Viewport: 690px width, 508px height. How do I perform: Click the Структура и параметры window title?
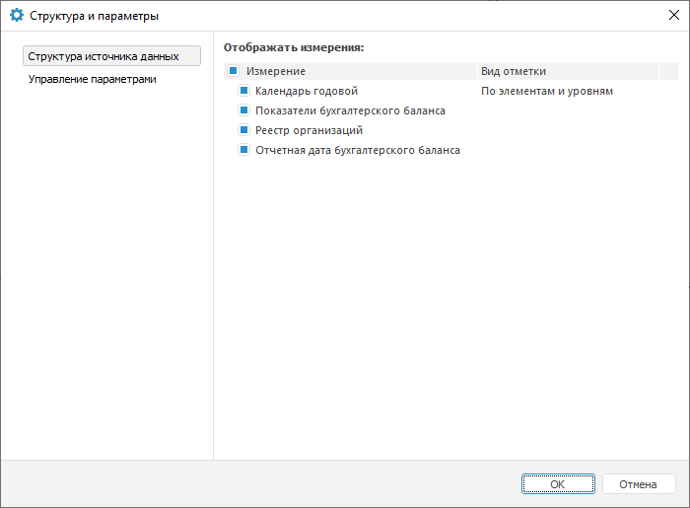point(94,16)
